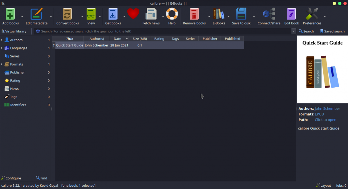The width and height of the screenshot is (348, 189).
Task: Click the red heart donate icon
Action: click(x=133, y=14)
